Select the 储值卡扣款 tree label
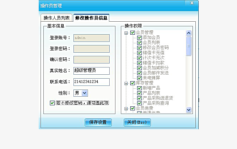This screenshot has height=149, width=237. click(153, 63)
